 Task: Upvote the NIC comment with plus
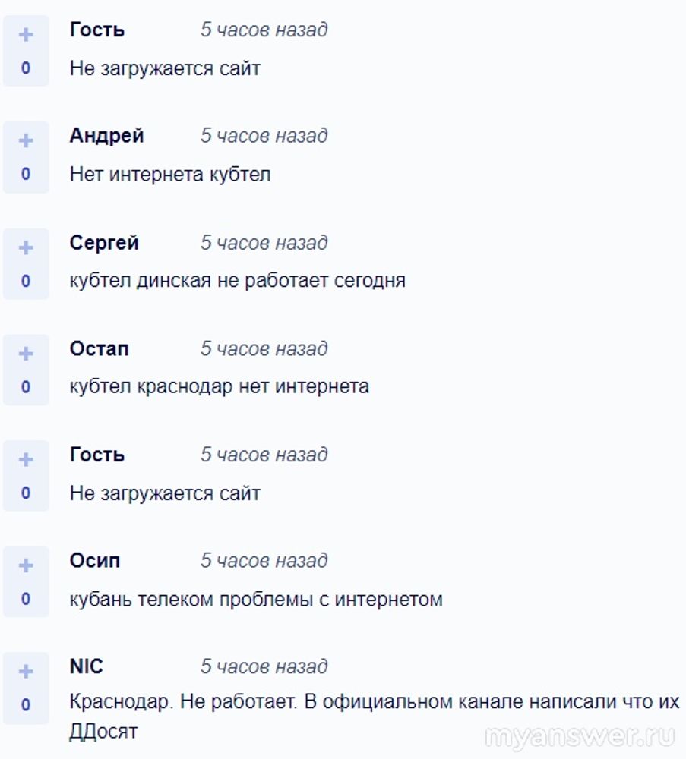click(26, 672)
